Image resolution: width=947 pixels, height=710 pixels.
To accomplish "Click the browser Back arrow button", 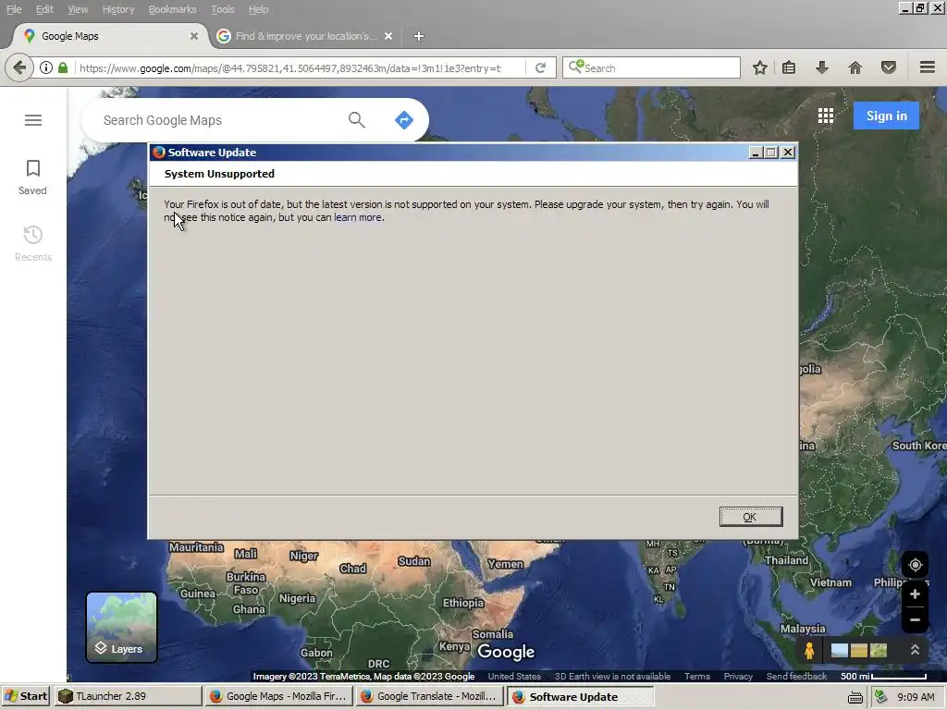I will 18,67.
